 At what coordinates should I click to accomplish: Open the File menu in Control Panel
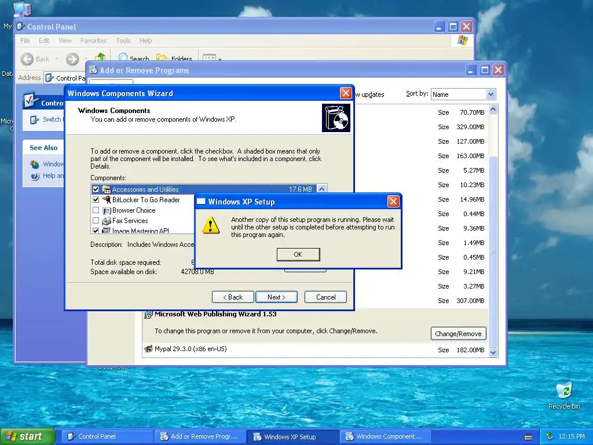click(25, 41)
